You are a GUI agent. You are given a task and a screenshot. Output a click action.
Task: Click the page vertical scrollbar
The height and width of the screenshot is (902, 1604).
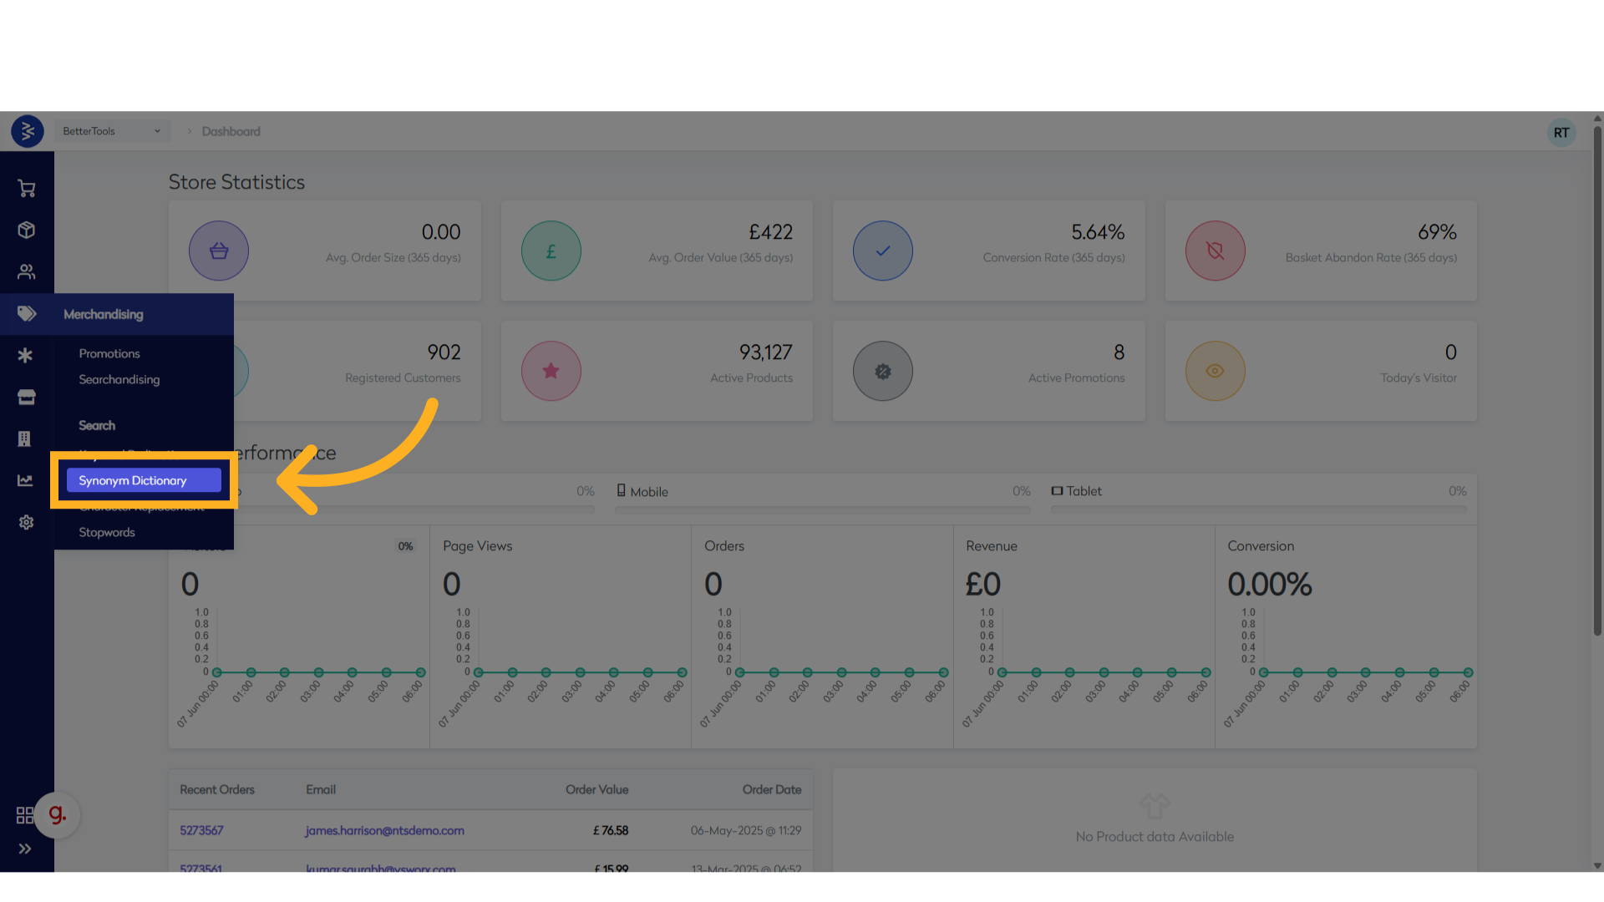pos(1597,380)
